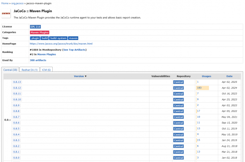Image resolution: width=245 pixels, height=162 pixels.
Task: Open the jacoco.org homepage link
Action: [x=61, y=44]
